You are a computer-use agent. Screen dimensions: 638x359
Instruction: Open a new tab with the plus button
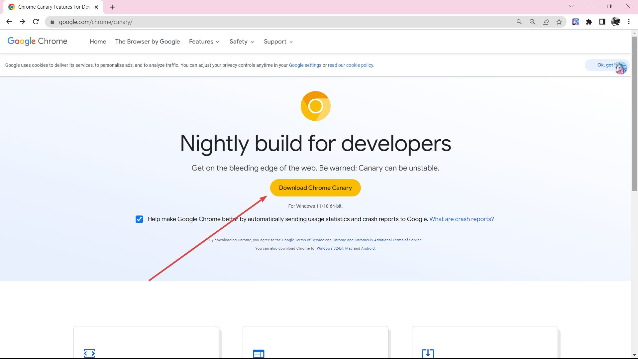pyautogui.click(x=112, y=7)
